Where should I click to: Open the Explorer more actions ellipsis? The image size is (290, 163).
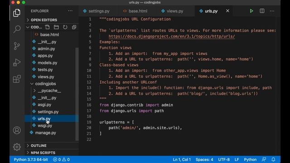[x=70, y=11]
